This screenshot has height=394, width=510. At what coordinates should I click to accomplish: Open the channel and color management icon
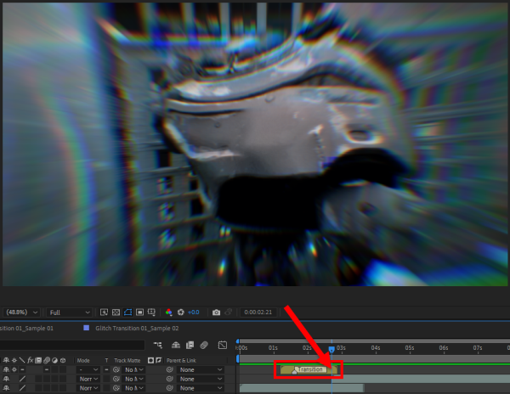(168, 312)
